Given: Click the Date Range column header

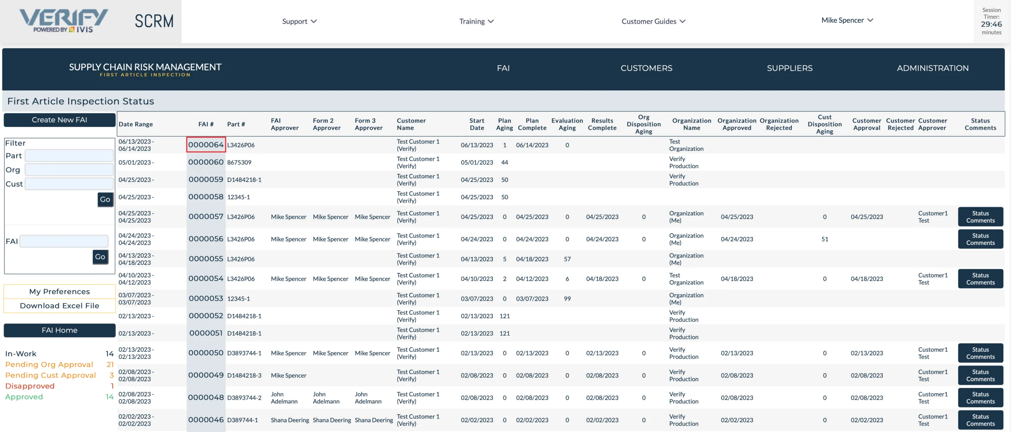Looking at the screenshot, I should 135,124.
